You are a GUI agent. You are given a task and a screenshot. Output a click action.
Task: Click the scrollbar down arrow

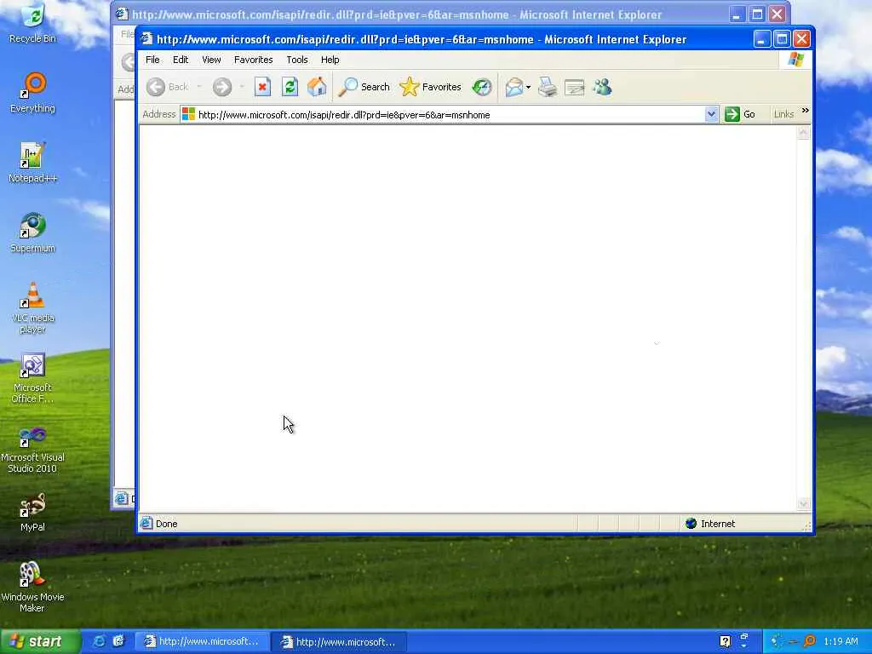(x=803, y=504)
